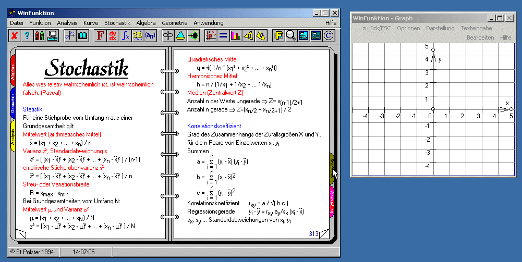Click the x-axis marker at 5 in Graph
This screenshot has width=522, height=262.
[x=512, y=109]
